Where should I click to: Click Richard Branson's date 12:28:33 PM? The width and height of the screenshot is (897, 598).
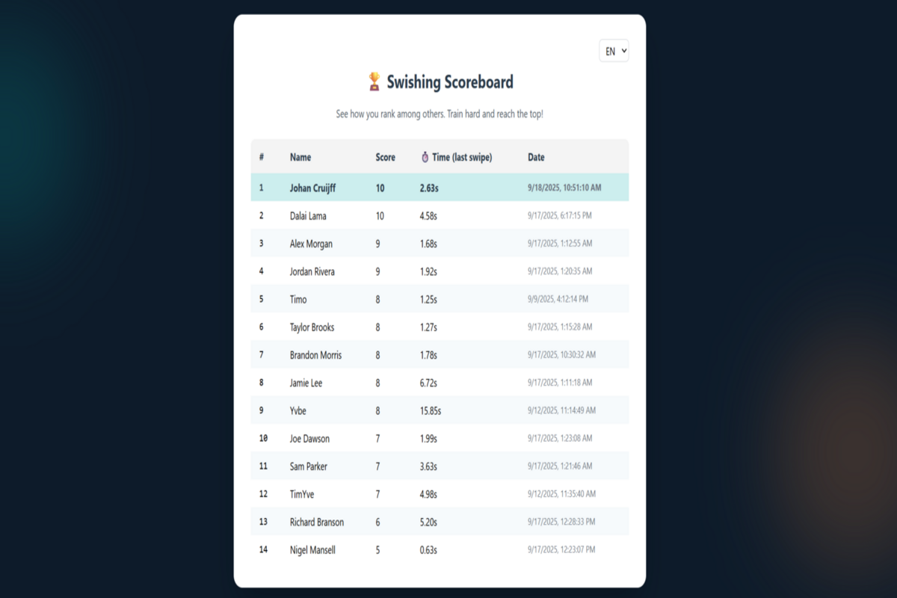click(561, 522)
